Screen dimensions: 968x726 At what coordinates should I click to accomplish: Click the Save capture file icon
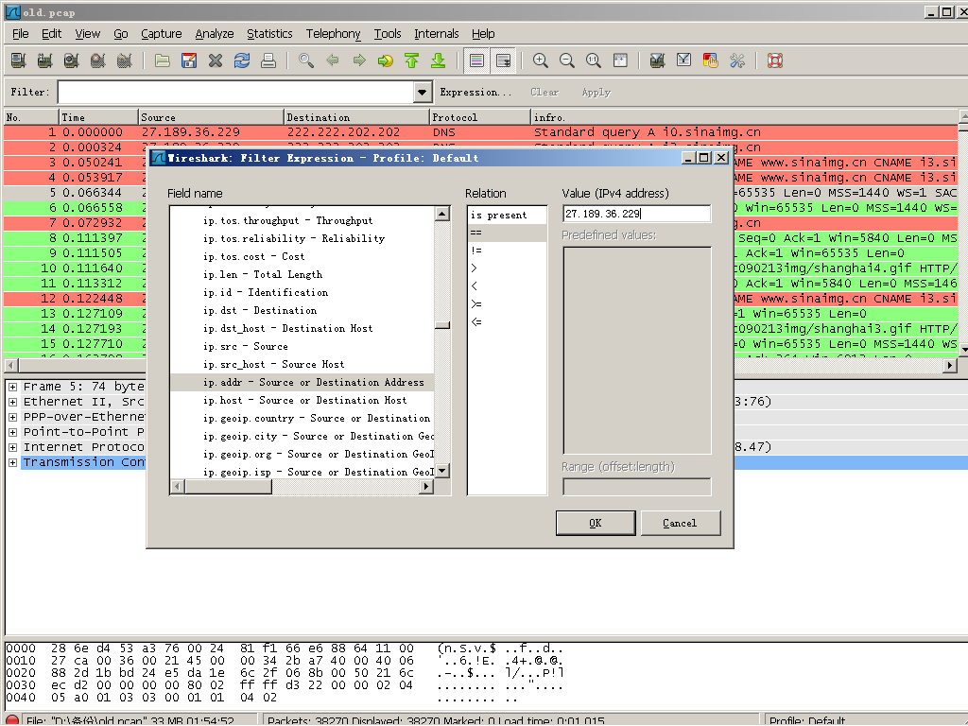point(189,60)
